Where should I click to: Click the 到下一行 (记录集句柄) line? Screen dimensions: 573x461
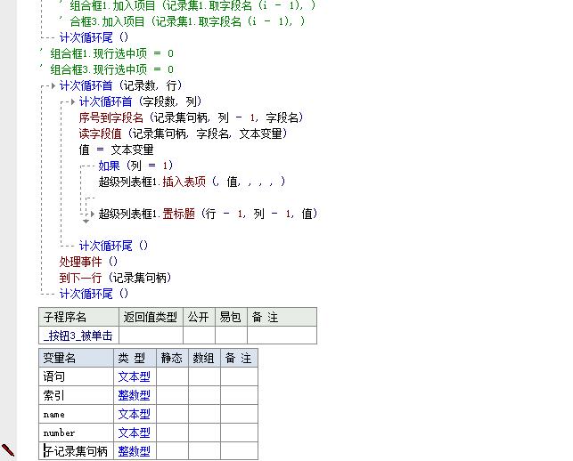point(115,278)
